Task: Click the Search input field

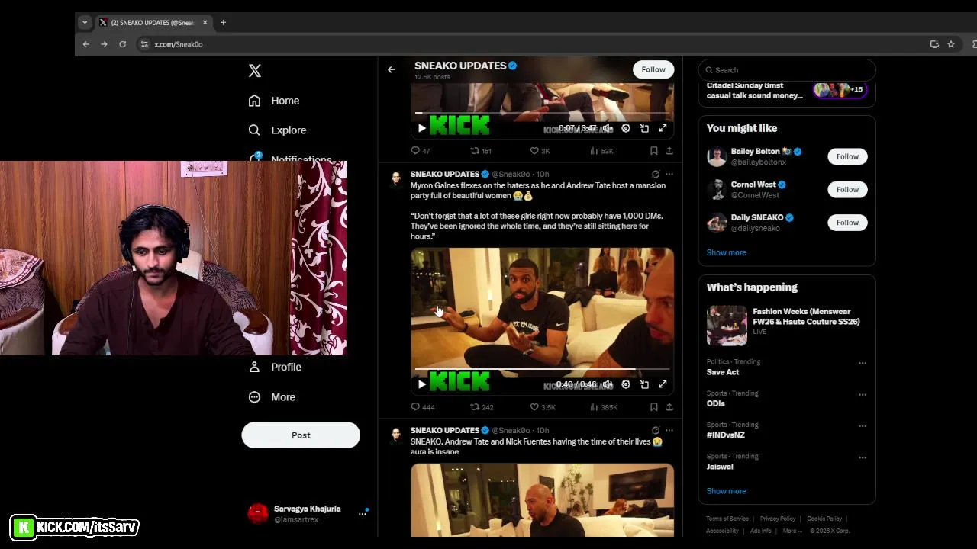Action: coord(786,70)
